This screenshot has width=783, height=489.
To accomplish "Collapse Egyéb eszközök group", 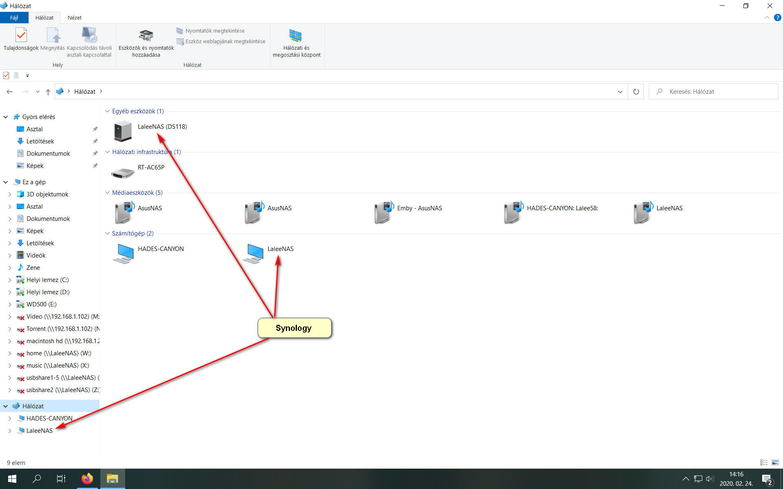I will coord(108,111).
